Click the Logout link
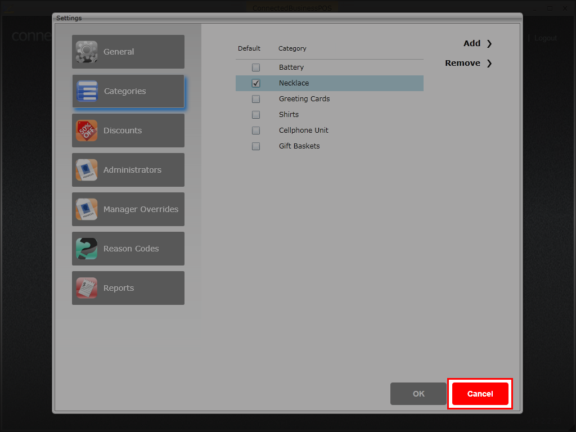 [546, 38]
